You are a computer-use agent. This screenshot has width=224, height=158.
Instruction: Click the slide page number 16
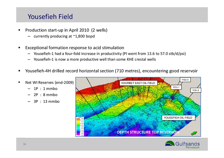(25, 144)
